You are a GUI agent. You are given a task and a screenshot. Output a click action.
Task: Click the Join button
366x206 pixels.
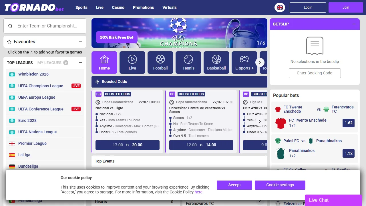tap(346, 7)
